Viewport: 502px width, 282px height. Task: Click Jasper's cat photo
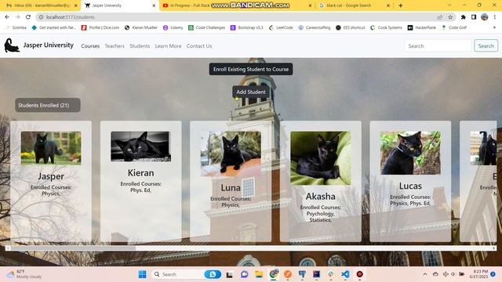tap(51, 148)
